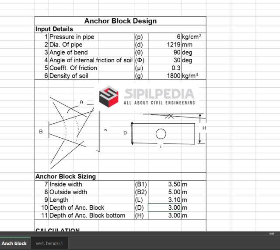Select the 'Depth of Anc. Block bottom' value
Image resolution: width=280 pixels, height=250 pixels.
point(164,215)
